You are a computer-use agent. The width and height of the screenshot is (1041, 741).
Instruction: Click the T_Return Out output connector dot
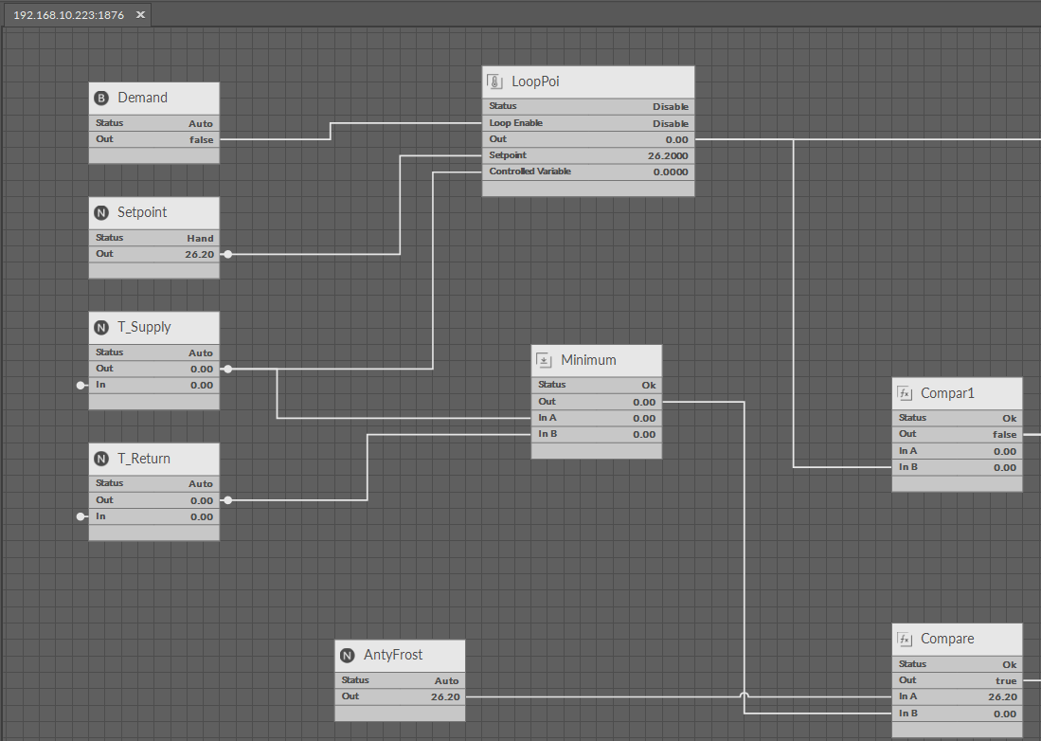[227, 500]
